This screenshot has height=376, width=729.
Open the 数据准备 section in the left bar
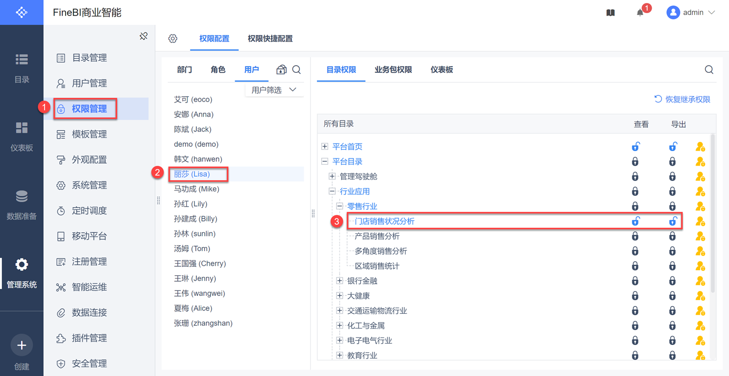pyautogui.click(x=21, y=205)
